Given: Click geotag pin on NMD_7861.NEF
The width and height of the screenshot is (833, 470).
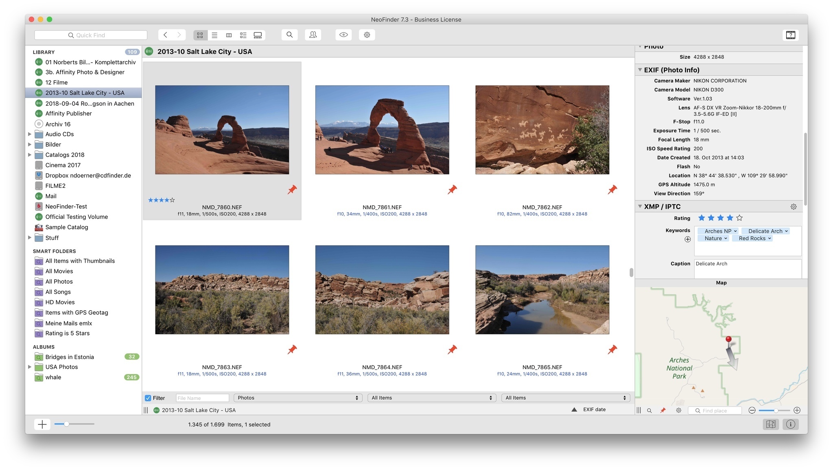Looking at the screenshot, I should pyautogui.click(x=452, y=189).
